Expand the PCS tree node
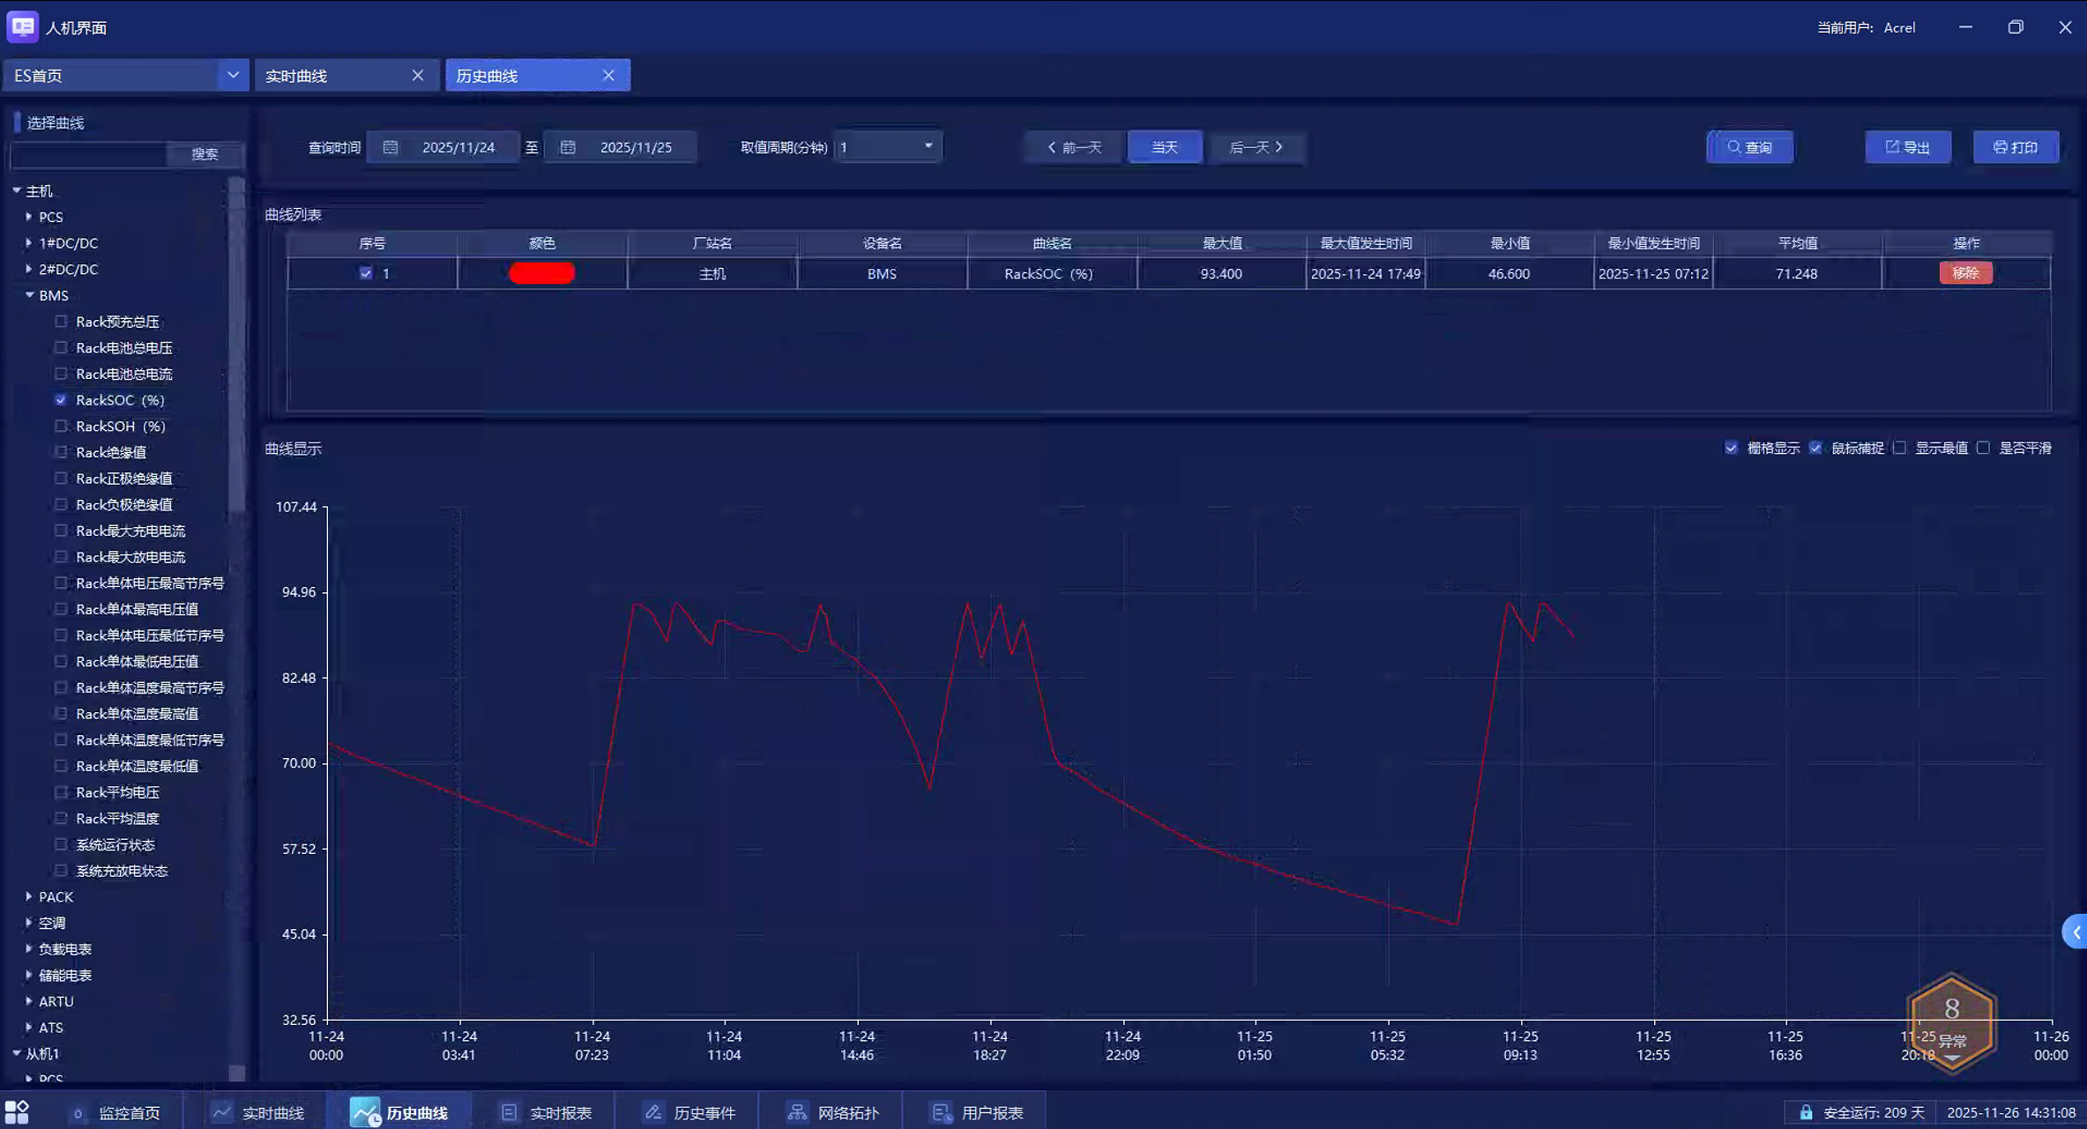This screenshot has width=2087, height=1129. coord(29,217)
